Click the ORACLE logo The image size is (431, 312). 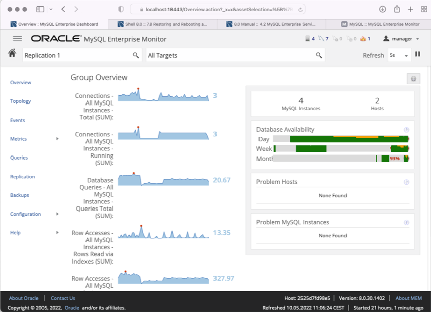pos(56,39)
